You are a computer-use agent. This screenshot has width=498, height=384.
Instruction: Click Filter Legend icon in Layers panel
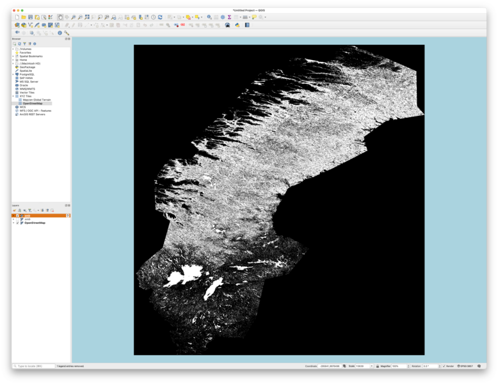[x=29, y=211]
